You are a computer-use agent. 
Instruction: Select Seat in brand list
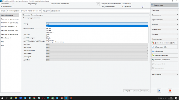click(97, 36)
